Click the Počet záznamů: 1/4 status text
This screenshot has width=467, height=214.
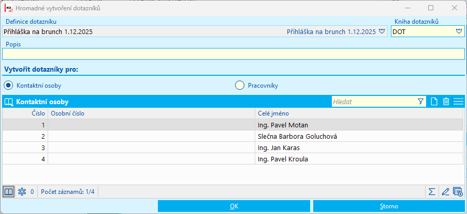click(68, 192)
